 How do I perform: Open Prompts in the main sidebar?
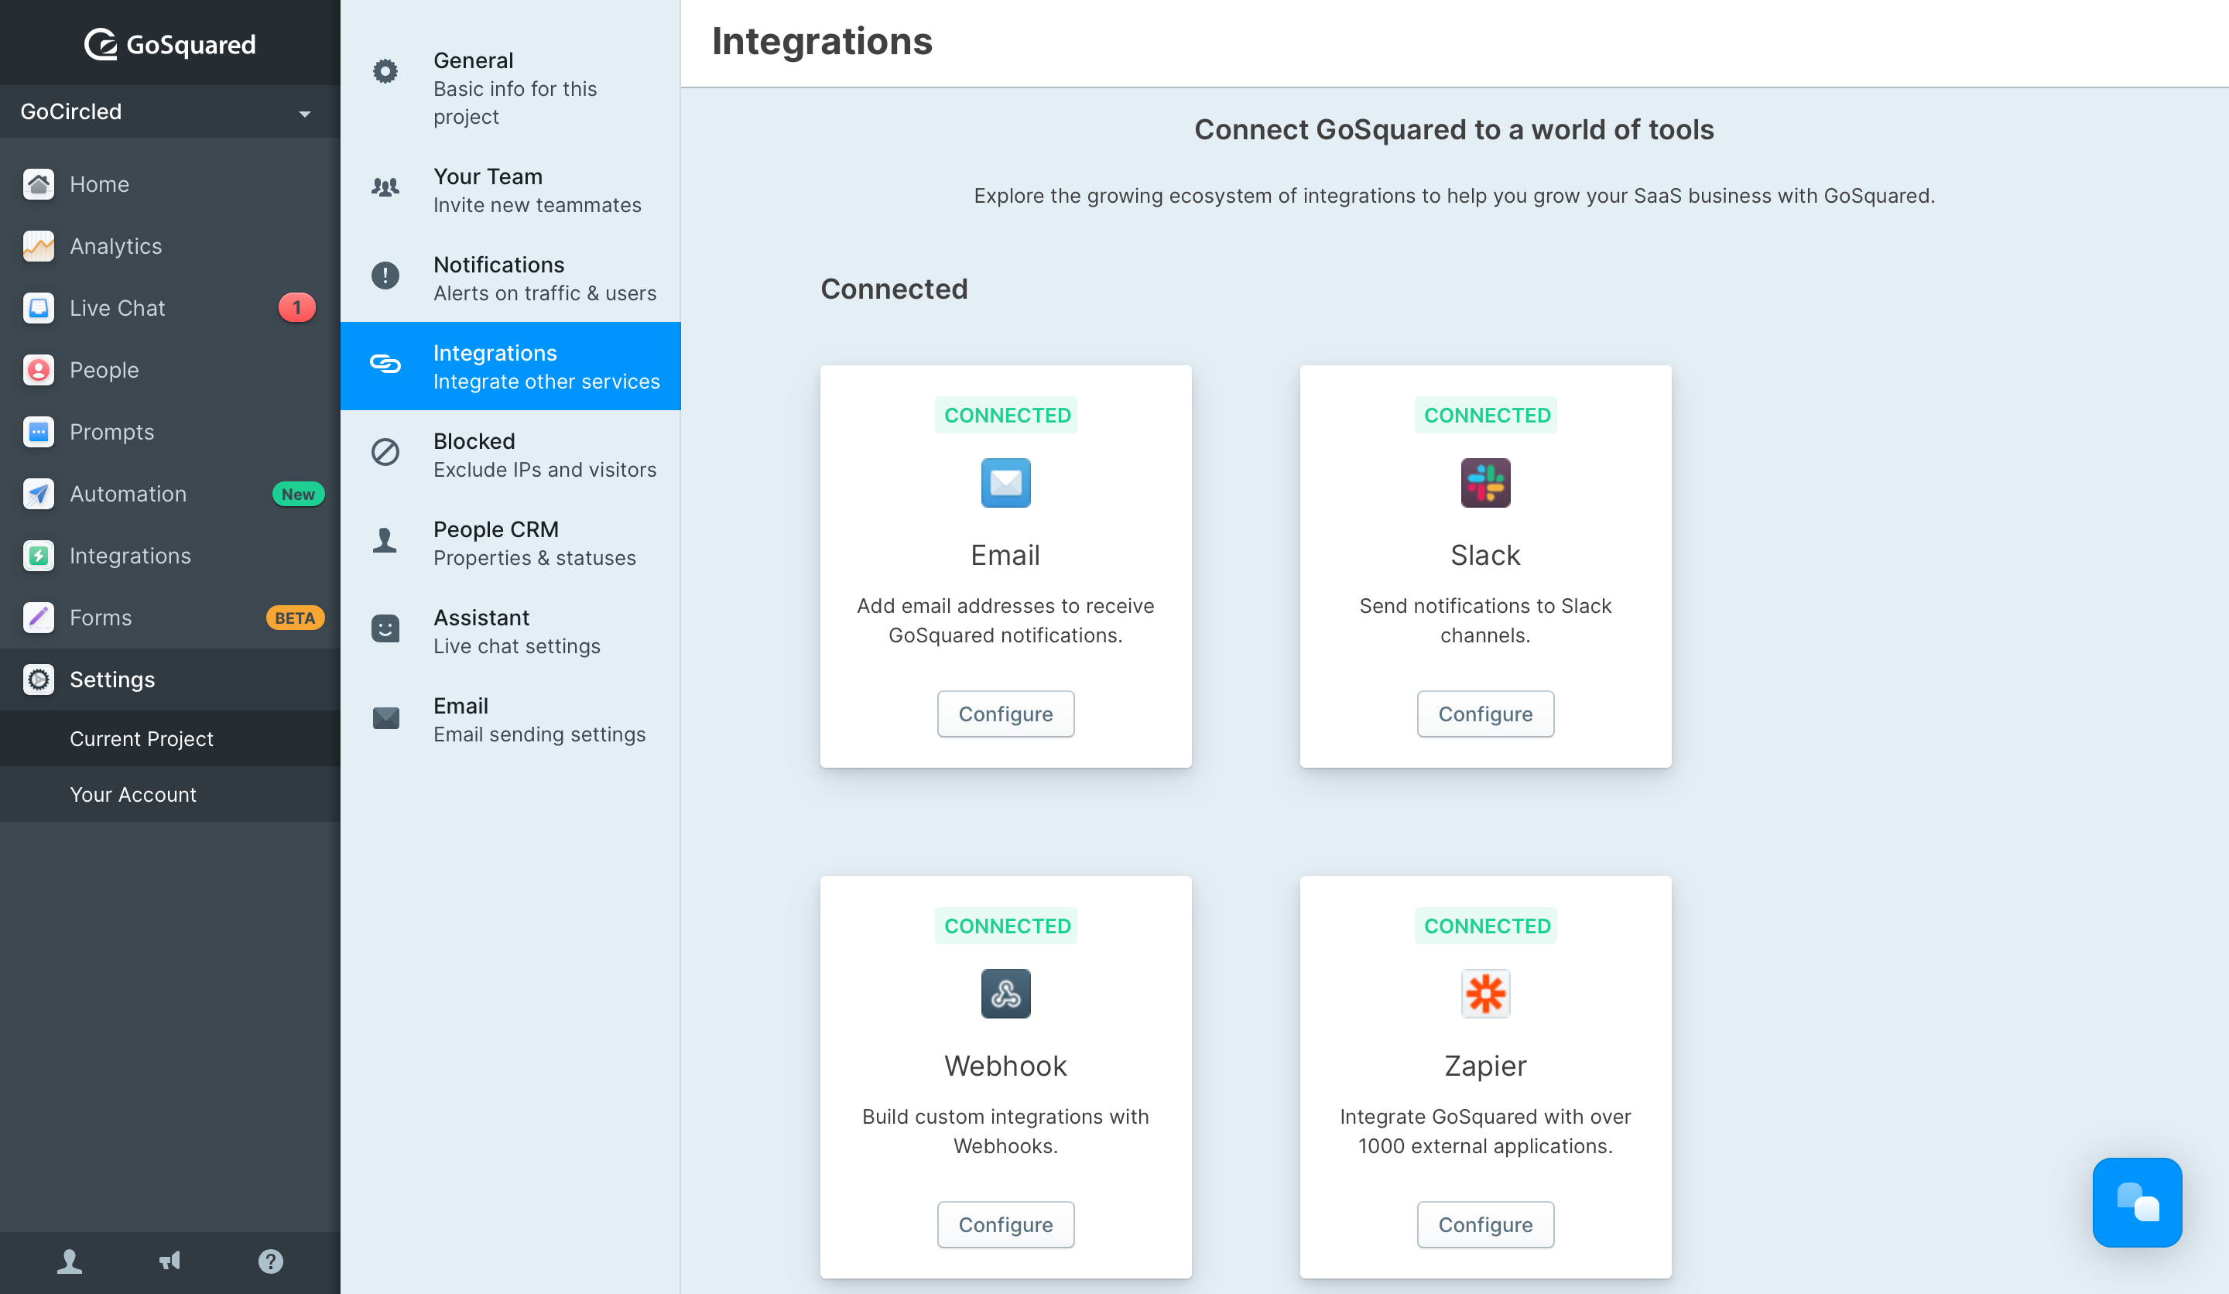pyautogui.click(x=169, y=432)
